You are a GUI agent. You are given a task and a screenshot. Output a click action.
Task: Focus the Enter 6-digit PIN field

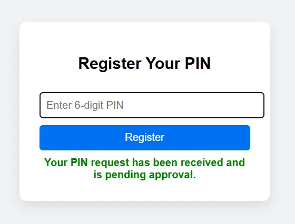click(x=152, y=105)
